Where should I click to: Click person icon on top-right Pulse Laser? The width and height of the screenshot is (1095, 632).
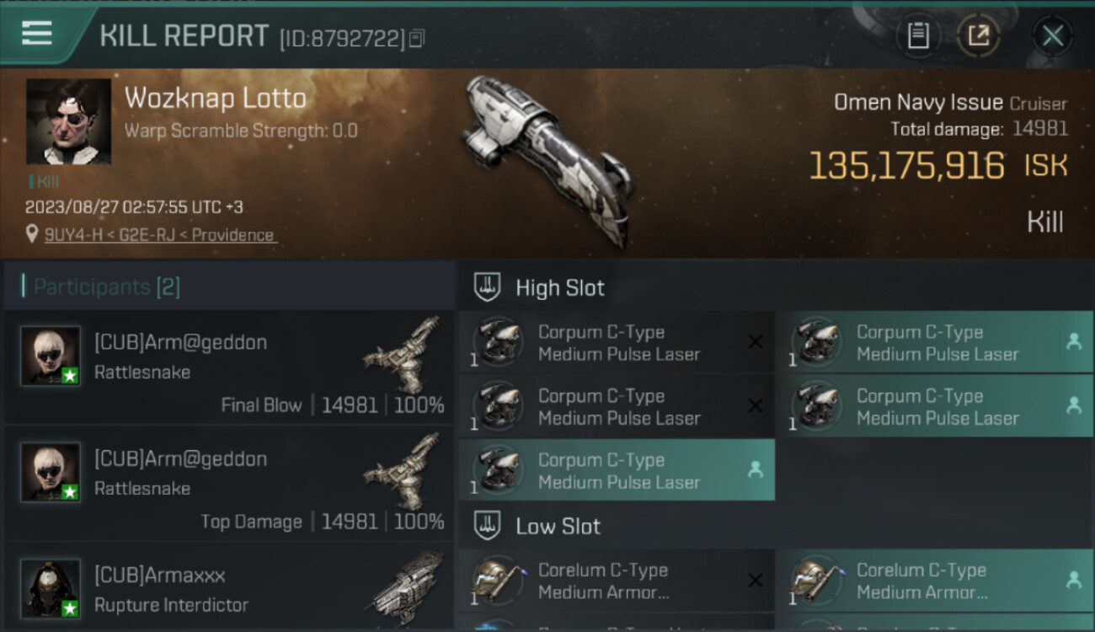click(x=1073, y=341)
